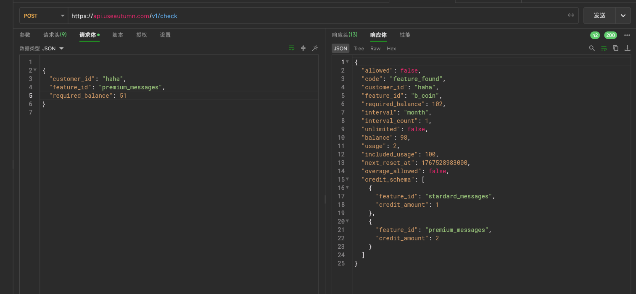Collapse the credit_schema array at line 15
636x294 pixels.
pos(347,180)
